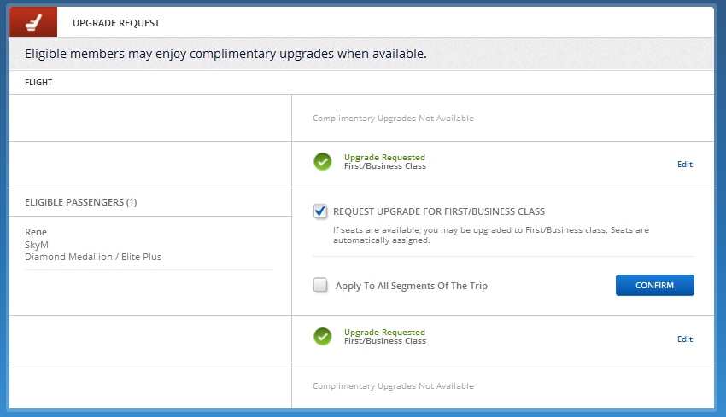This screenshot has width=726, height=417.
Task: Click the Apply To All Segments label text
Action: tap(411, 286)
